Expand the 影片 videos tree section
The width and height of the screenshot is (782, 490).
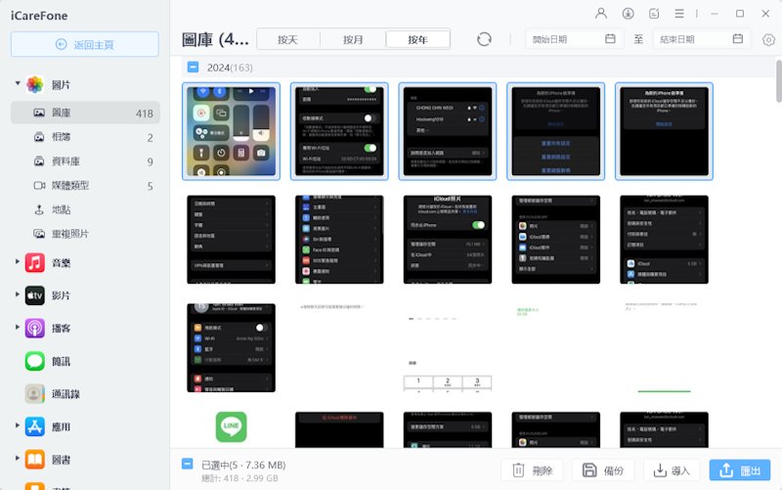click(18, 294)
